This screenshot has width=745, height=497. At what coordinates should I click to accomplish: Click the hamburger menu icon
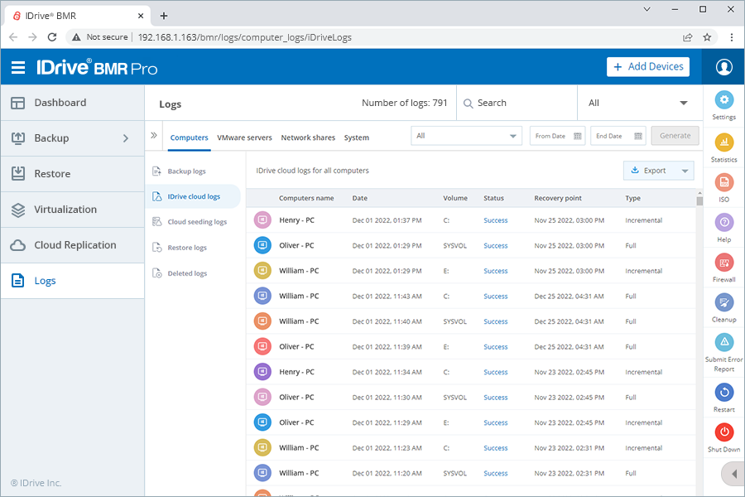click(x=18, y=66)
